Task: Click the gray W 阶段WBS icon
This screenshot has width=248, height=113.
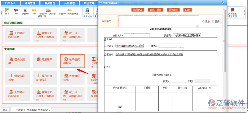Action: point(25,10)
